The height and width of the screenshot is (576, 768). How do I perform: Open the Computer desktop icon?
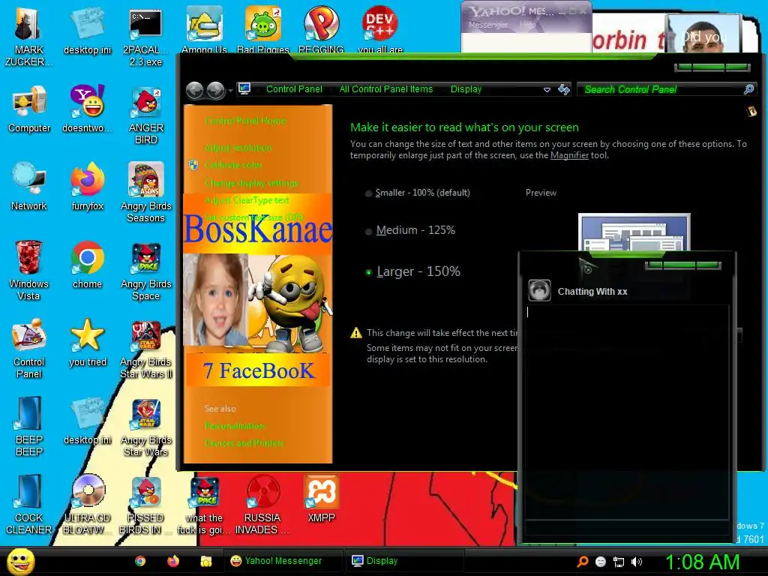(29, 109)
